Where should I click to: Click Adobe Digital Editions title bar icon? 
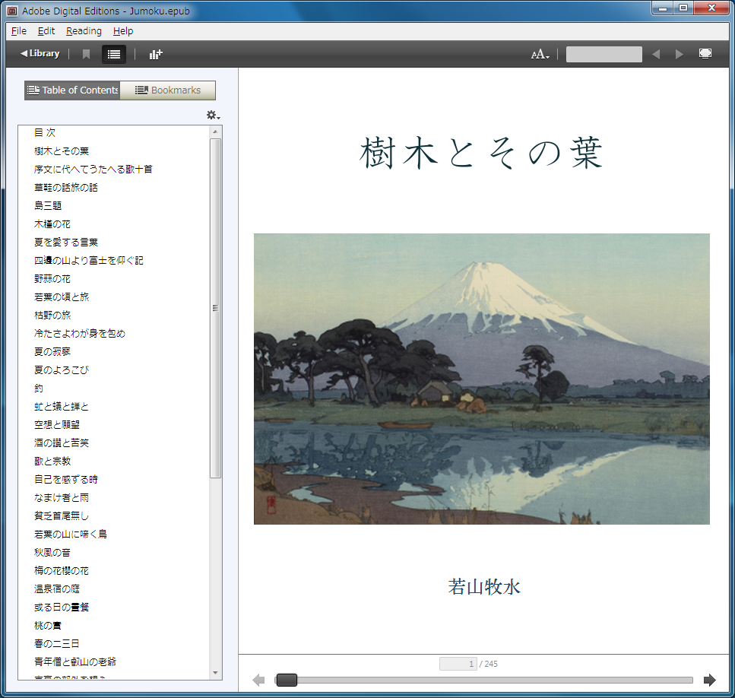click(x=12, y=11)
